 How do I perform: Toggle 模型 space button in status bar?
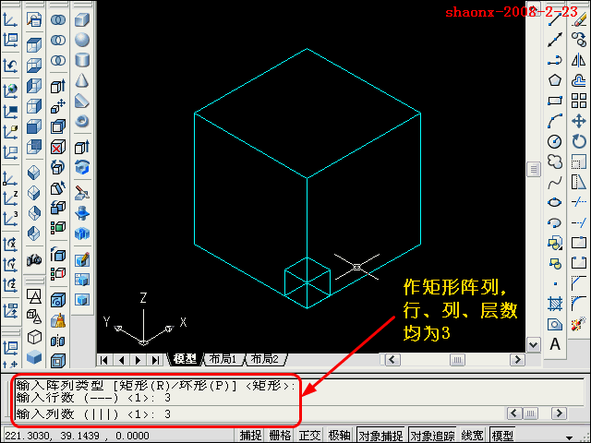(x=502, y=435)
